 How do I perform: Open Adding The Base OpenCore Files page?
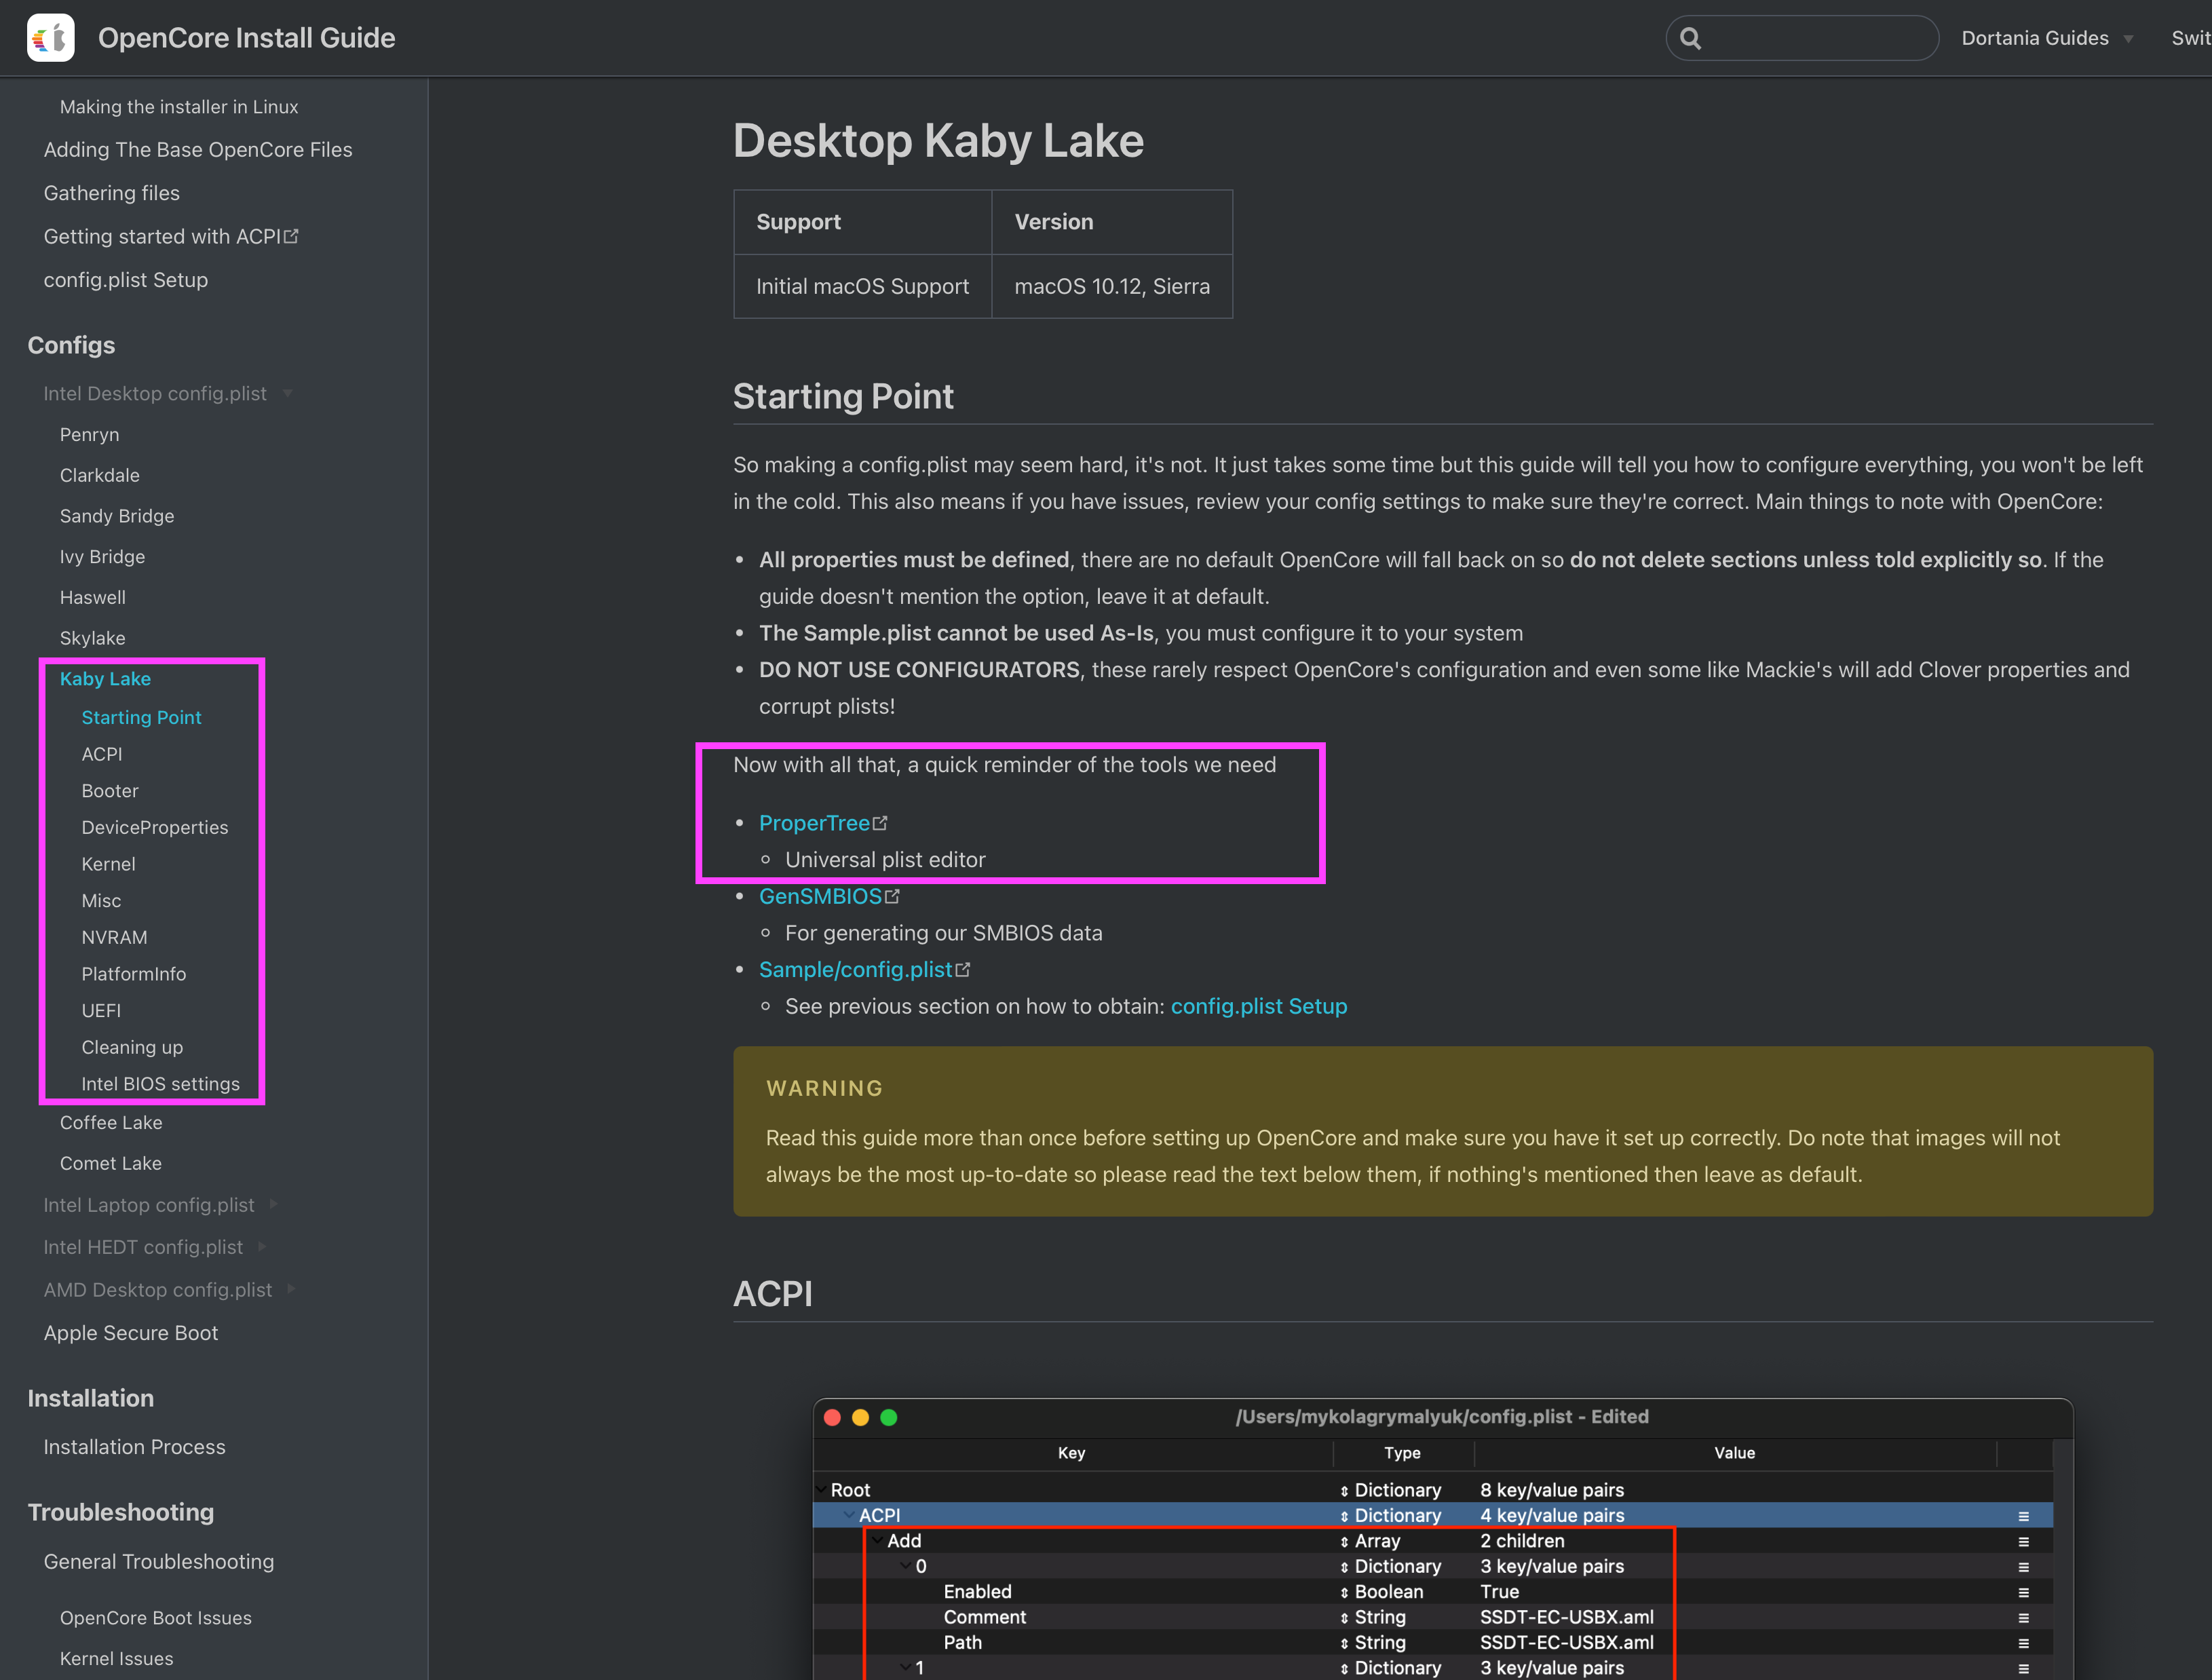click(x=198, y=149)
